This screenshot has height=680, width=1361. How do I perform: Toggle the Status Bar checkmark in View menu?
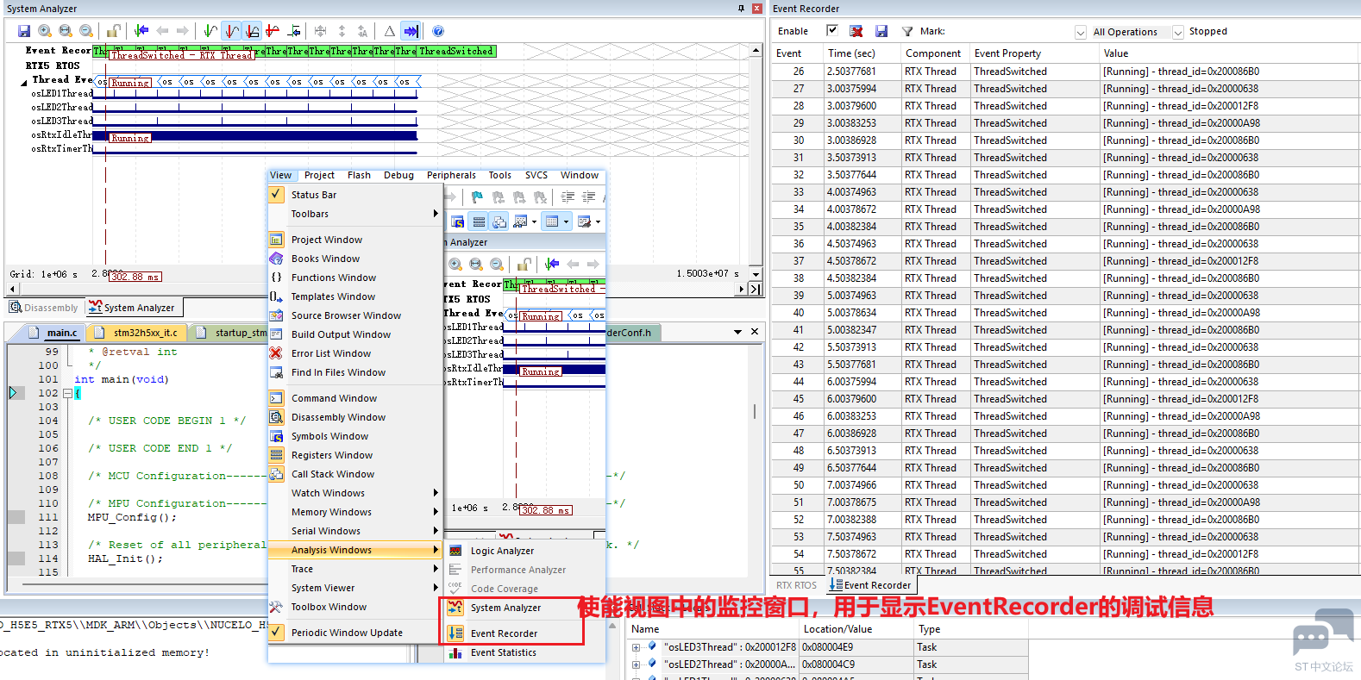pos(276,195)
